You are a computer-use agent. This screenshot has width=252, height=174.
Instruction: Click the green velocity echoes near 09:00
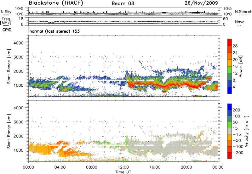[101, 142]
